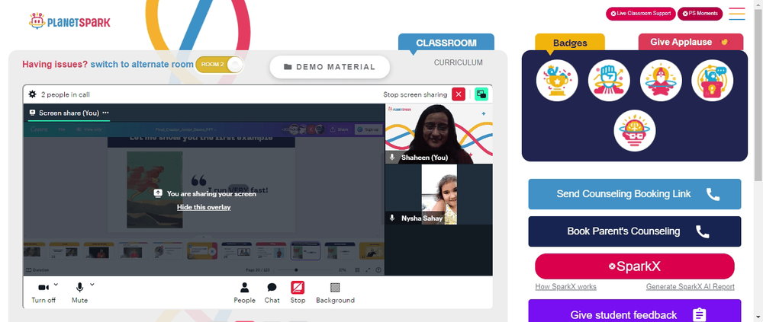Click the red X to stop screen sharing
Image resolution: width=763 pixels, height=322 pixels.
coord(459,94)
